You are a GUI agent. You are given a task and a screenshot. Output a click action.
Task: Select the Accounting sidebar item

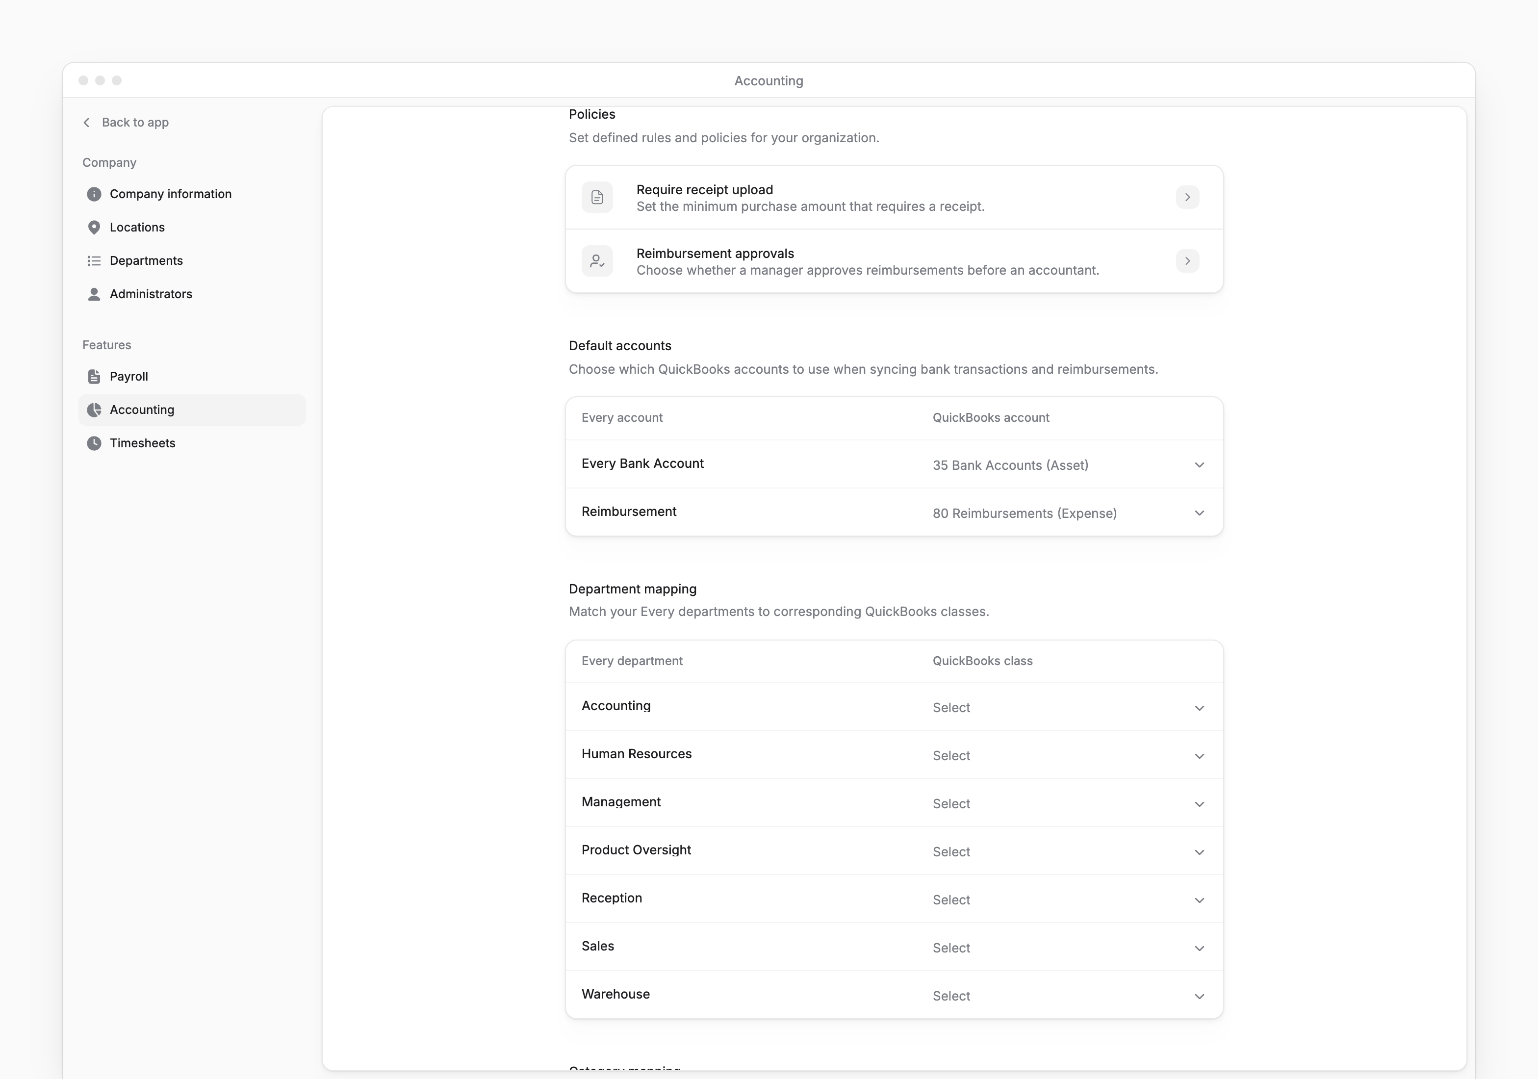(x=192, y=410)
